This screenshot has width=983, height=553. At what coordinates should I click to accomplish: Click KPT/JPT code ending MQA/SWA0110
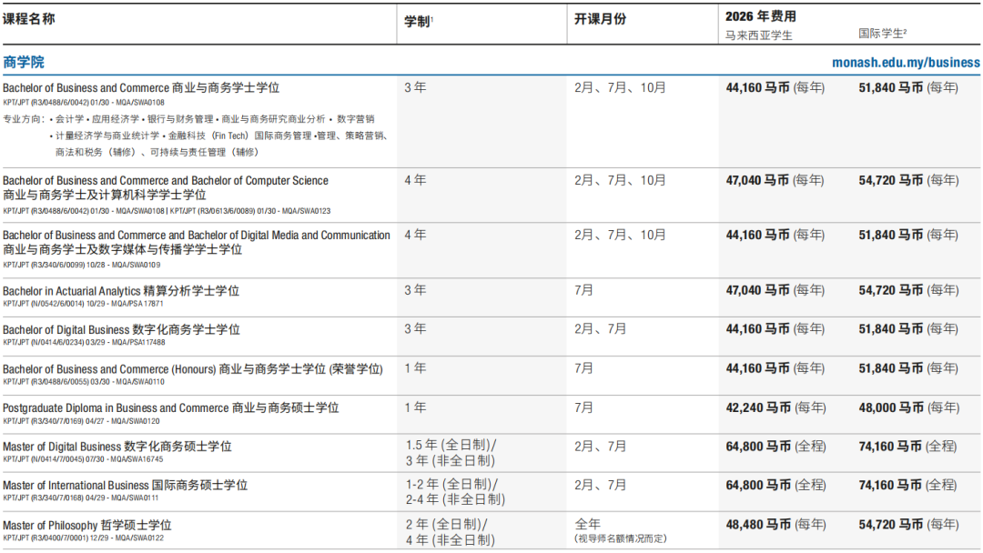pos(84,382)
